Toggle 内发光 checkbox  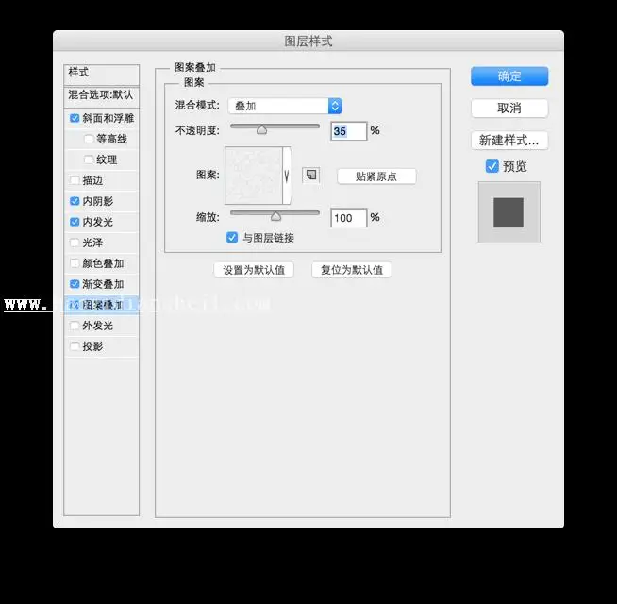(75, 222)
